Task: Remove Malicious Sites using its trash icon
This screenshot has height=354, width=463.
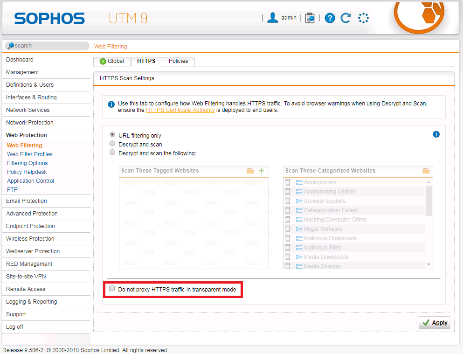Action: [288, 247]
